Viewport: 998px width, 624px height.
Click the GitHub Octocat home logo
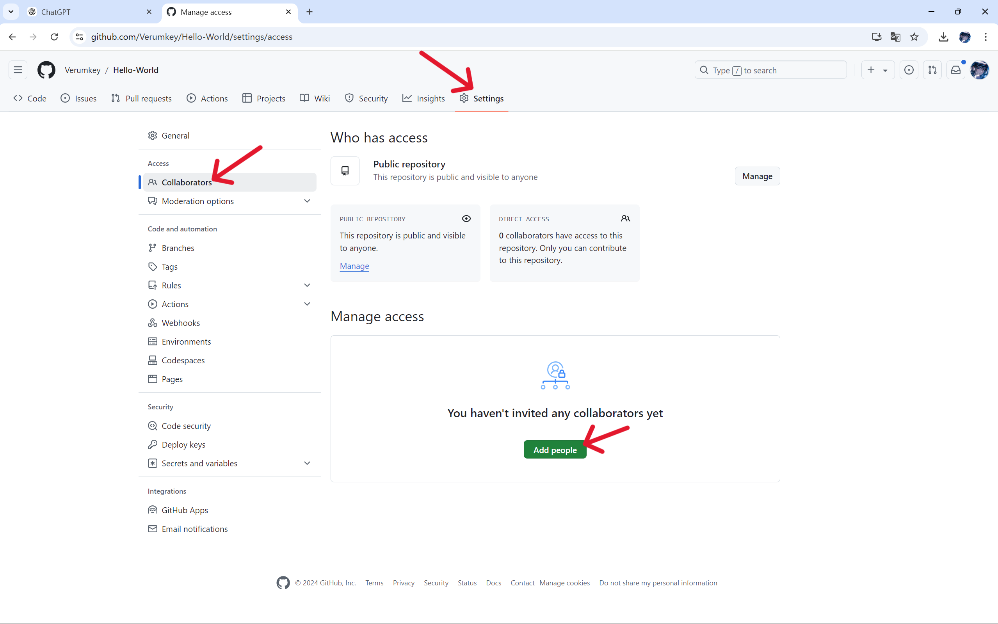click(46, 70)
